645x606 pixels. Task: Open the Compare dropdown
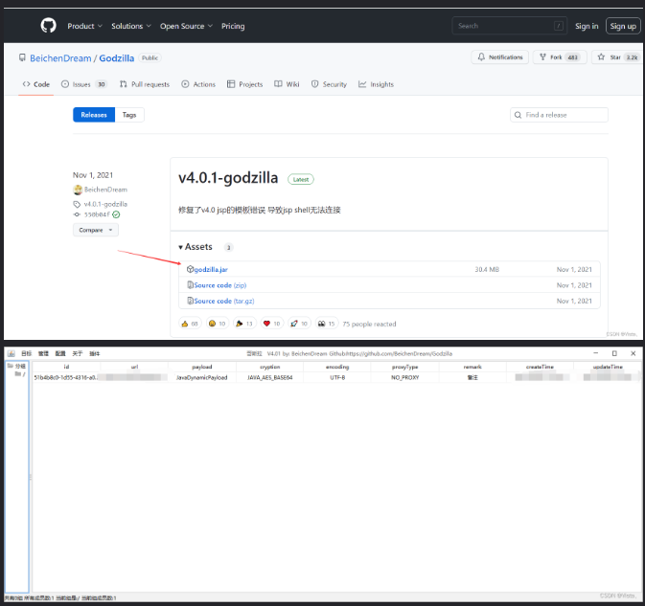(x=96, y=230)
